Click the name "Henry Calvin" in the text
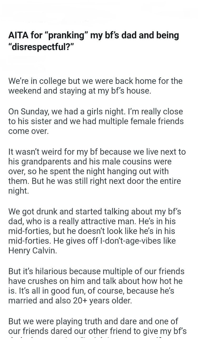Image resolution: width=198 pixels, height=338 pixels. pos(32,251)
